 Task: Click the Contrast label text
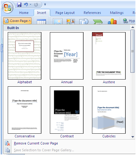67,136
